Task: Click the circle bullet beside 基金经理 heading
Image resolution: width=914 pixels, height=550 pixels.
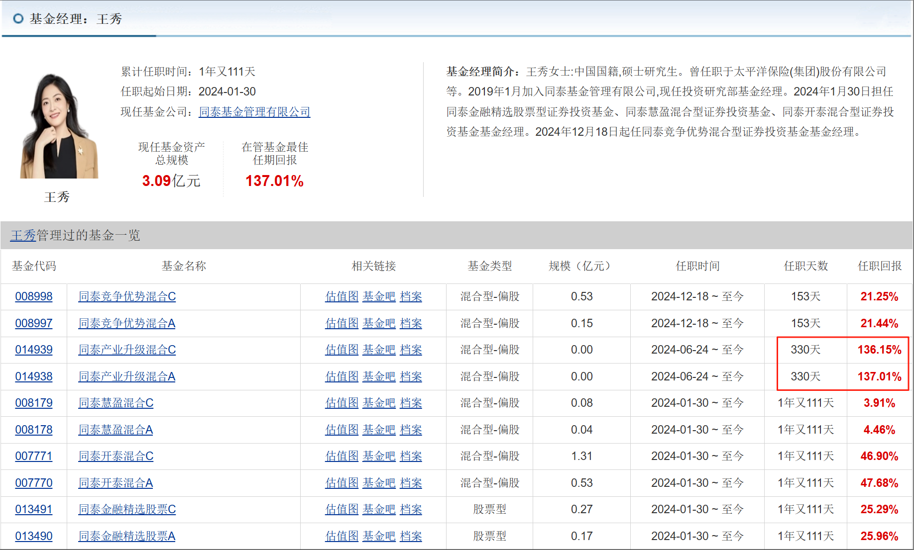Action: coord(18,19)
